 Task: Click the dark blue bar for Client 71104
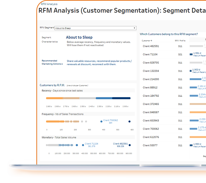click(191, 54)
